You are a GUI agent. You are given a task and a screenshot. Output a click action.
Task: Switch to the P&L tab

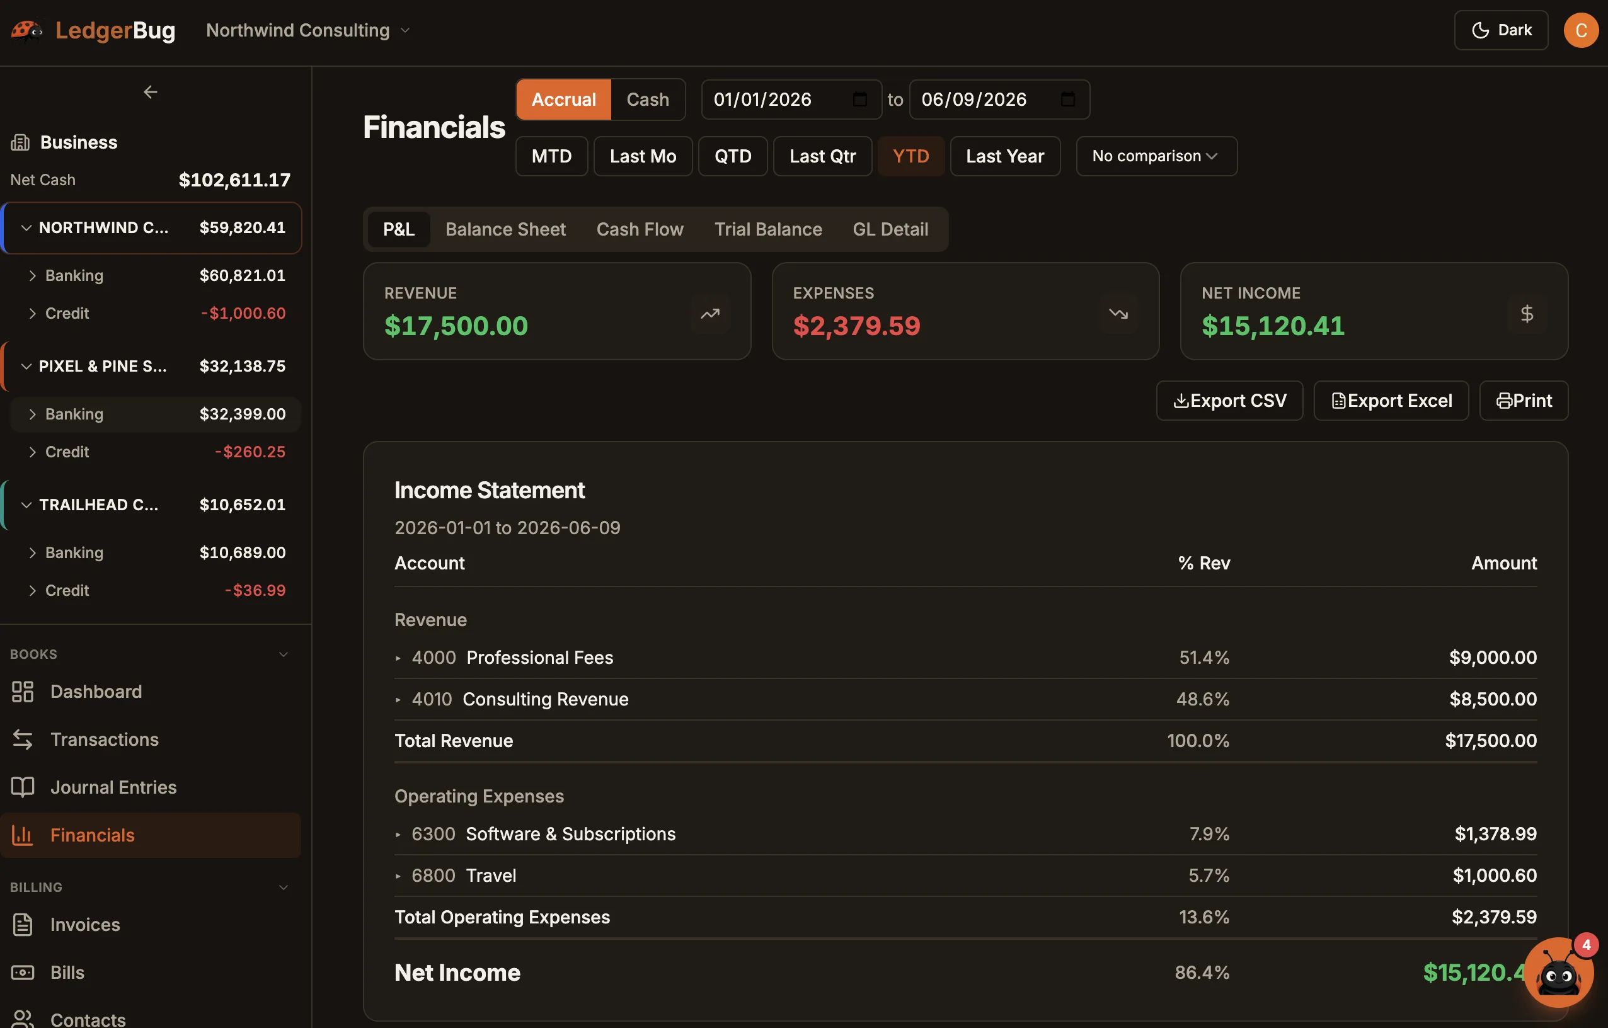[399, 229]
